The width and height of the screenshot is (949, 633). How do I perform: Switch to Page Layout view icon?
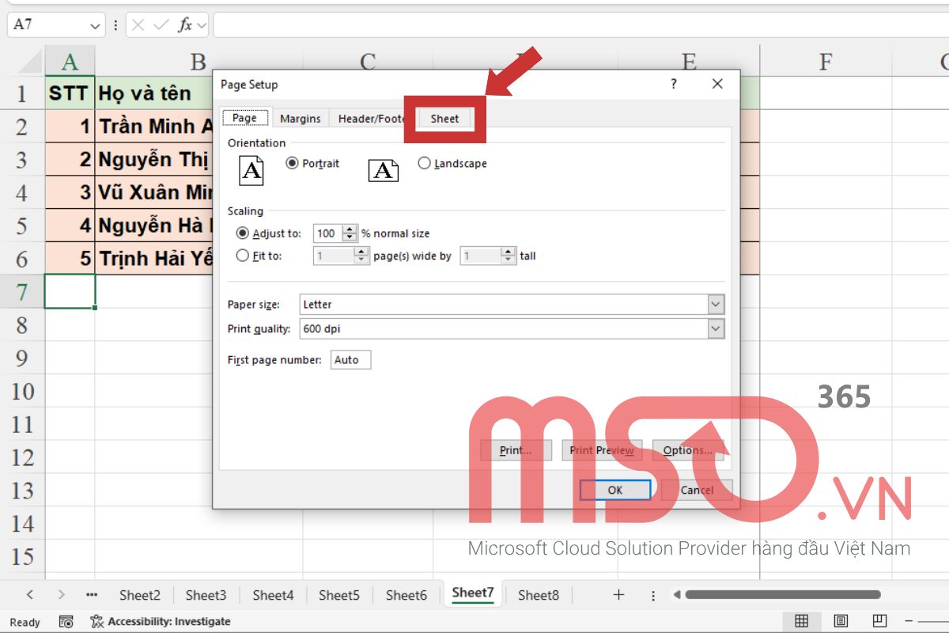(x=841, y=621)
